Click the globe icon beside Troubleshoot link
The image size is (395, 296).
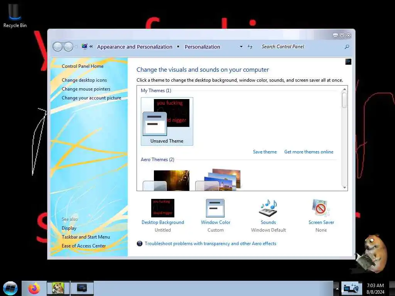tap(140, 244)
